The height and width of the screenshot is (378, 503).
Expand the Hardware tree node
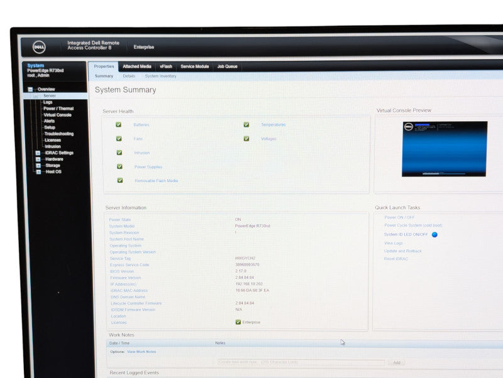(38, 159)
